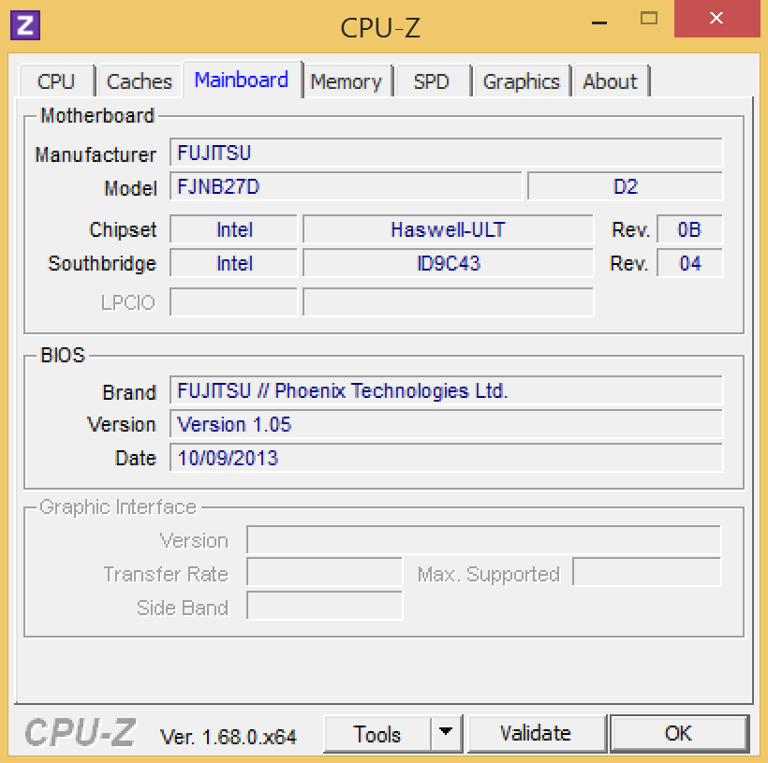Select the Chipset vendor Intel field
Screen dimensions: 768x763
(x=233, y=229)
